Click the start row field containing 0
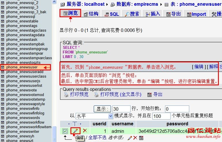 coord(177,109)
